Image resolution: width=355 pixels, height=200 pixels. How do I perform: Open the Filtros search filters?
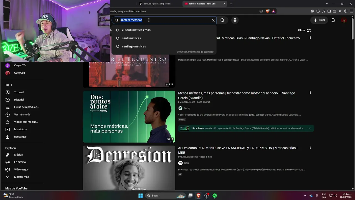pos(304,30)
